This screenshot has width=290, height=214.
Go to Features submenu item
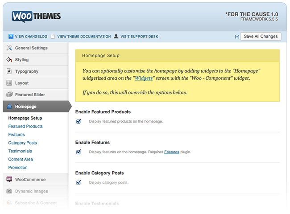coord(17,135)
